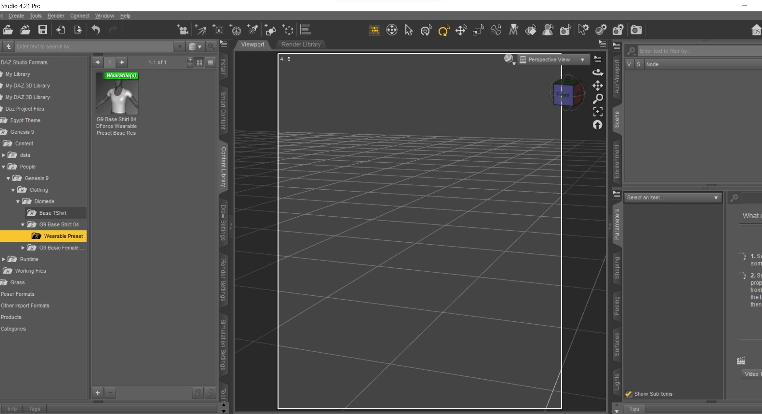The width and height of the screenshot is (762, 414).
Task: Open the G9 Base Shirt 04 thumbnail
Action: coord(117,94)
